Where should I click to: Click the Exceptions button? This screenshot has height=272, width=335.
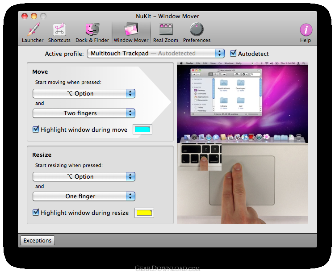click(38, 241)
